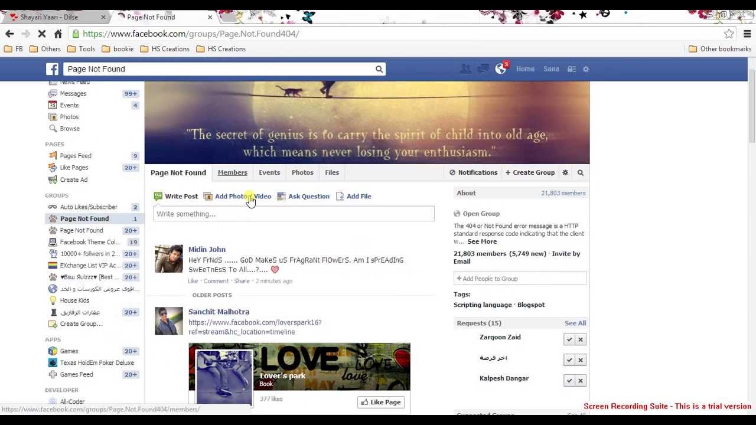Image resolution: width=756 pixels, height=425 pixels.
Task: Share Midin John's post
Action: point(242,281)
